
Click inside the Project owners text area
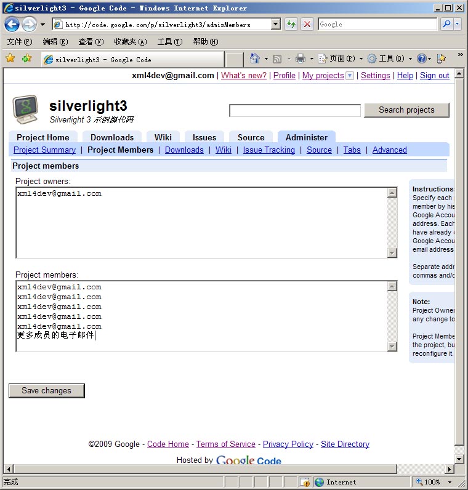(201, 222)
